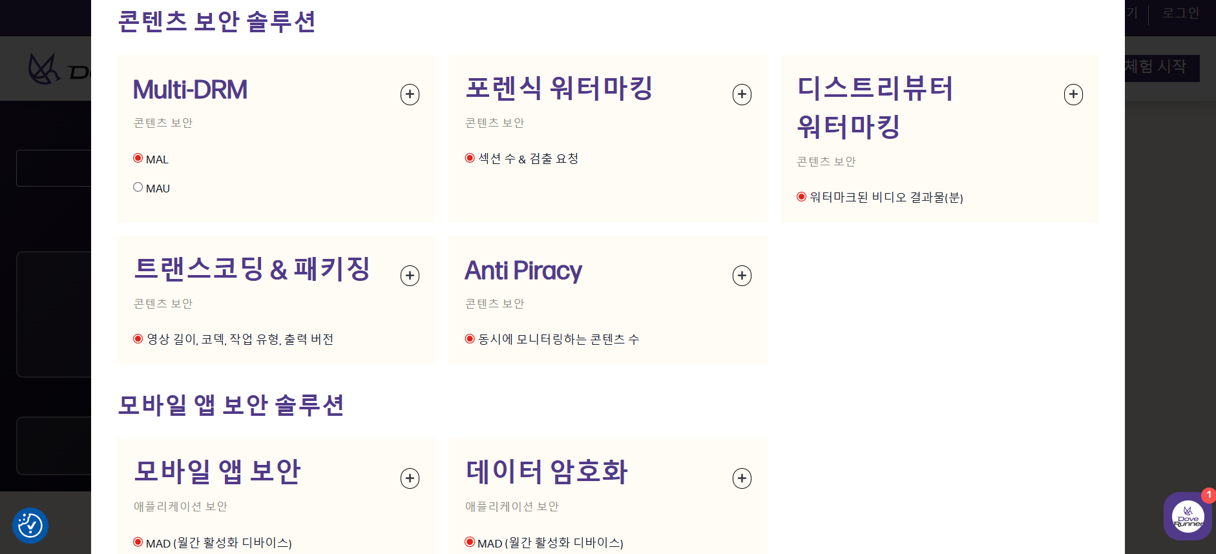Click the Multi-DRM card title
The height and width of the screenshot is (554, 1216).
[x=190, y=90]
